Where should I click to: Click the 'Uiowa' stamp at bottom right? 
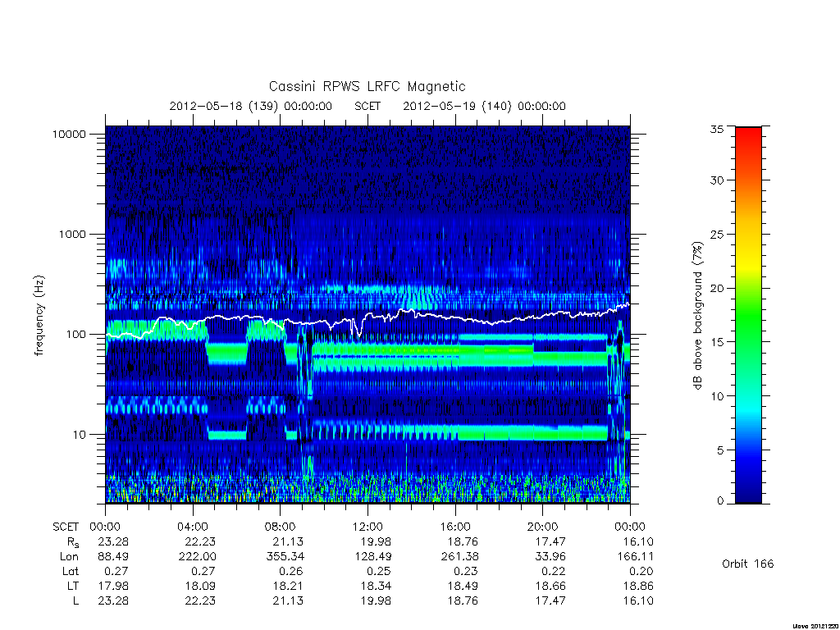click(815, 626)
